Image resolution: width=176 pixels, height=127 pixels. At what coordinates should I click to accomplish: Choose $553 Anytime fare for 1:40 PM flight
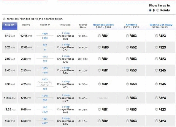tap(127, 121)
